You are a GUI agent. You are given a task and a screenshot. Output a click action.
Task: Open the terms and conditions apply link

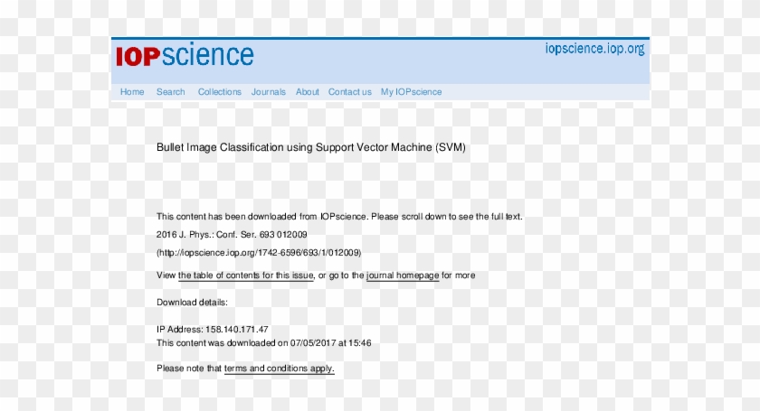point(279,369)
